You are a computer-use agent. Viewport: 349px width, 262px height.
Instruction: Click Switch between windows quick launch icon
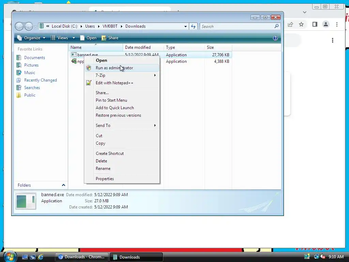click(32, 257)
